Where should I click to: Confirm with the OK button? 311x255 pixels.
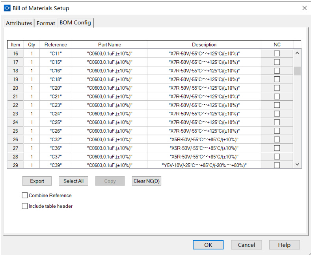(208, 245)
